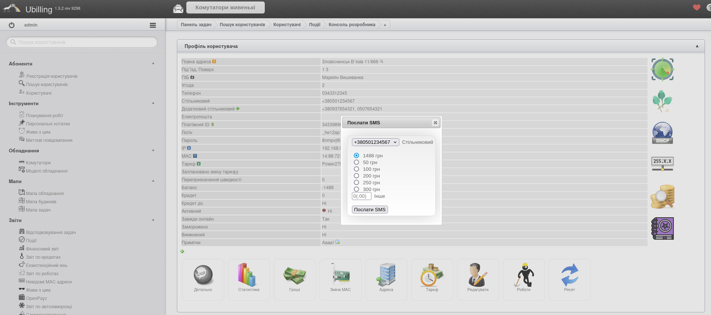Open the Статистика chart icon
The height and width of the screenshot is (315, 711).
(249, 276)
